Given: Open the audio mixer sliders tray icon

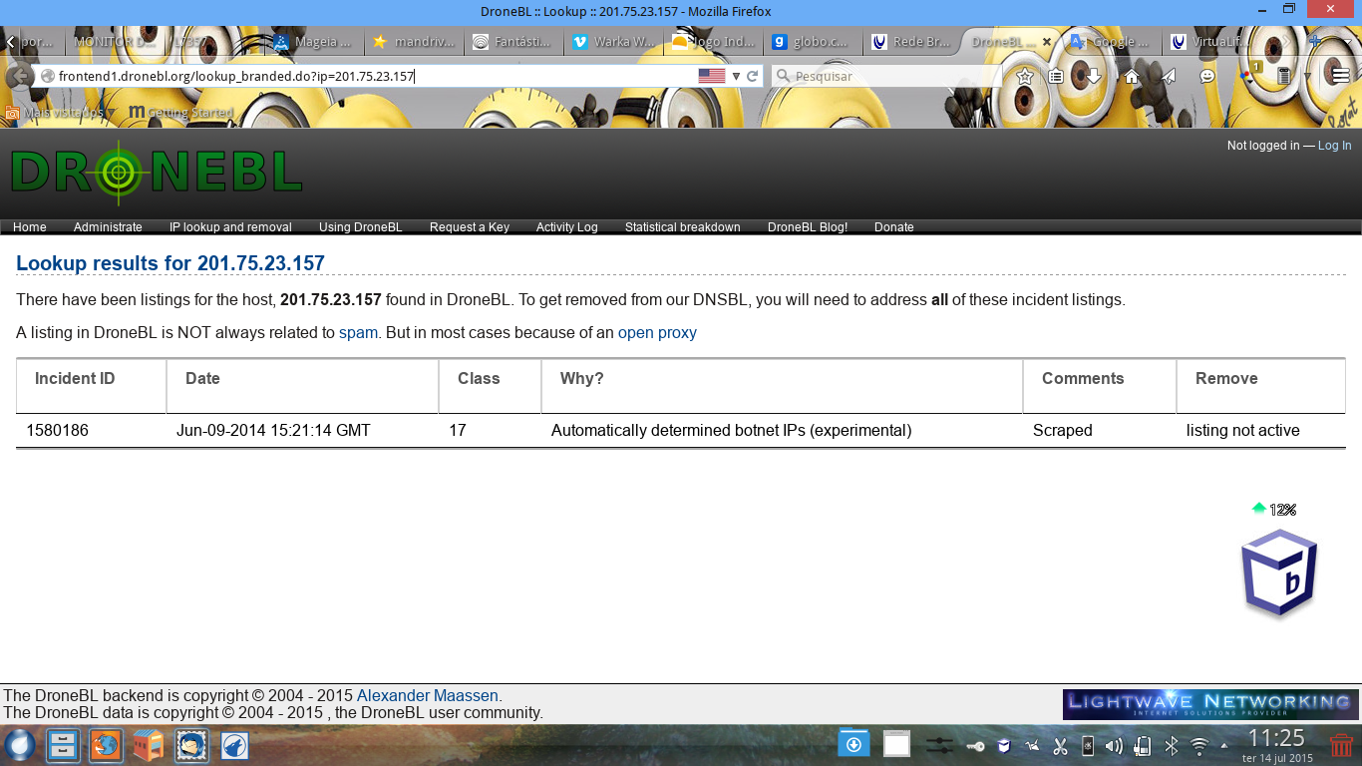Looking at the screenshot, I should [x=939, y=745].
